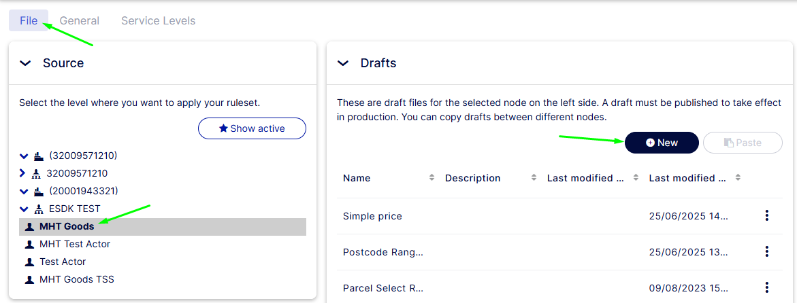Open the Simple price draft row
Image resolution: width=797 pixels, height=303 pixels.
[372, 216]
